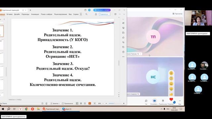Open the Windows notification center icon
The image size is (212, 119).
click(x=181, y=109)
